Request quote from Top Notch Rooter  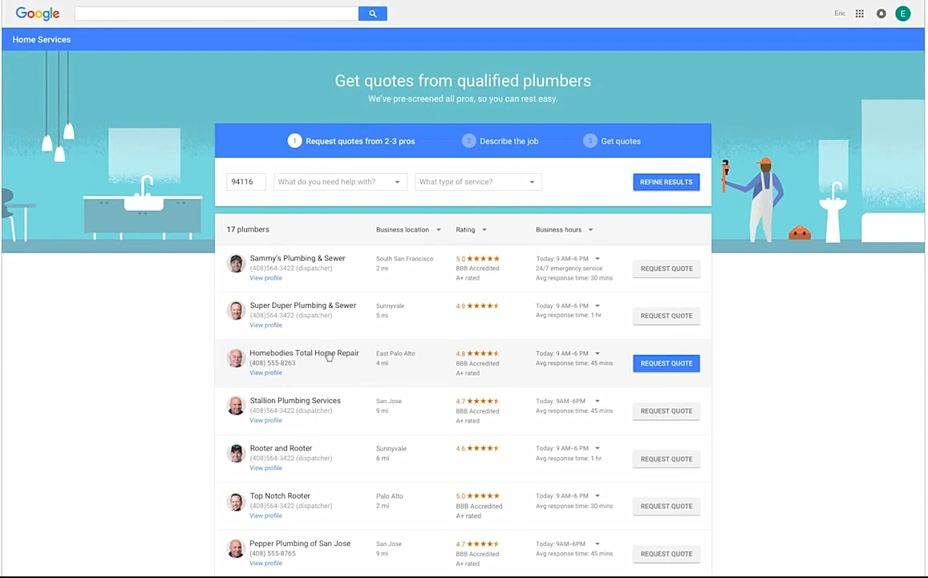(x=667, y=507)
